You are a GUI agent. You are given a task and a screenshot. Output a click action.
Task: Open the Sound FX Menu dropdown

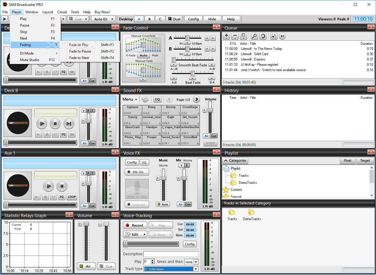click(130, 99)
